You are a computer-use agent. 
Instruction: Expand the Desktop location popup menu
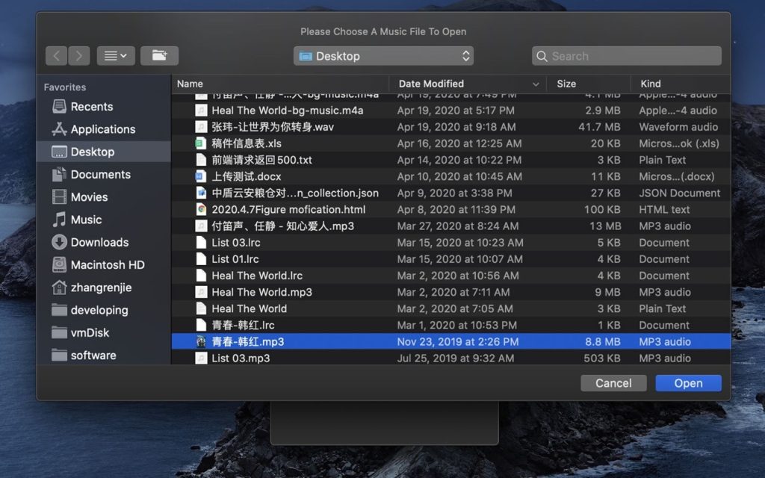(x=382, y=56)
